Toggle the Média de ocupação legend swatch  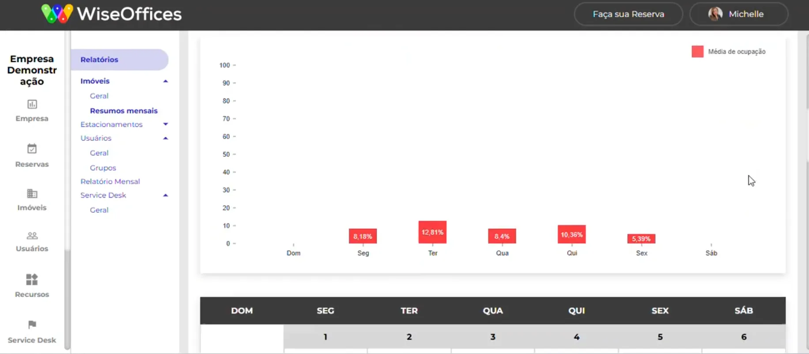[x=697, y=52]
